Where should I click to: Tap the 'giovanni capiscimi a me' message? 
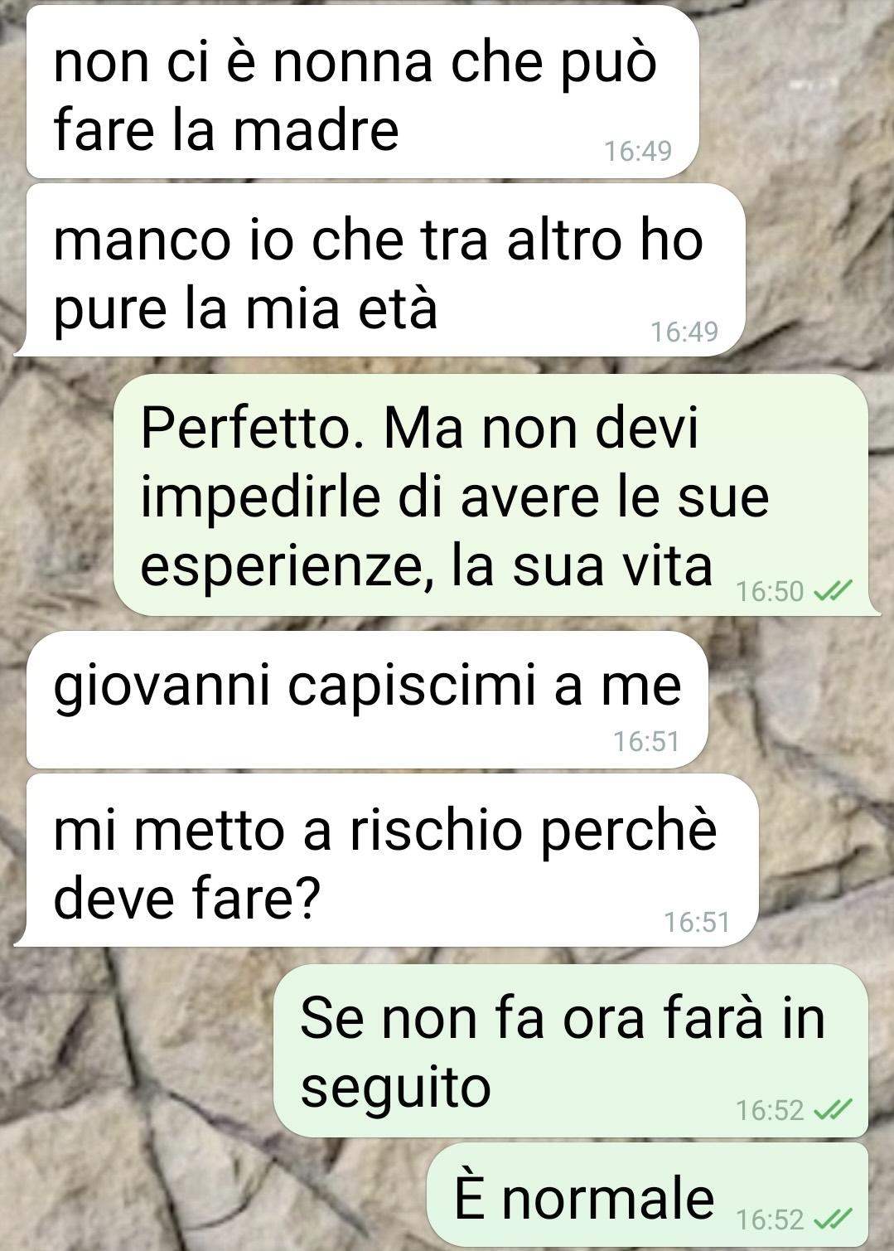point(367,700)
